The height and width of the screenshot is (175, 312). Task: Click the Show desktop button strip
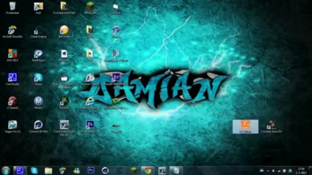tap(311, 171)
